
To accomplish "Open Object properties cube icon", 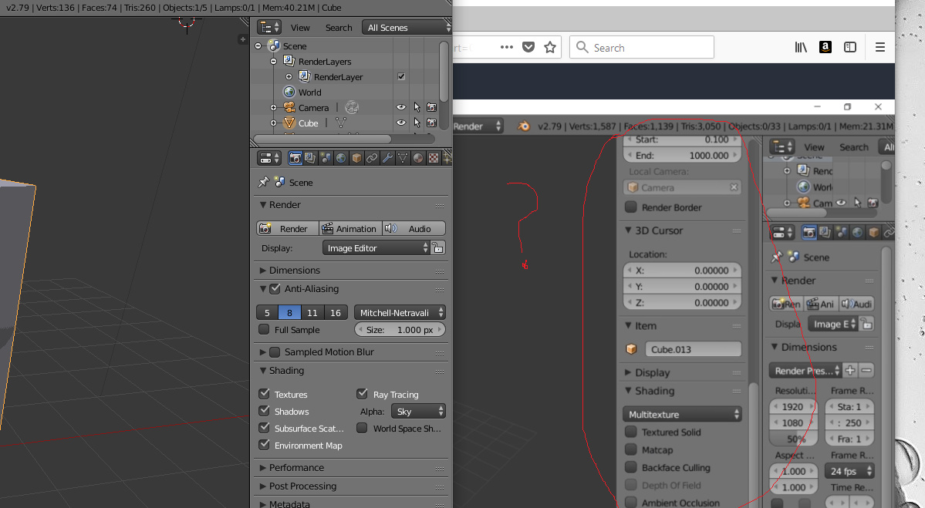I will tap(355, 157).
